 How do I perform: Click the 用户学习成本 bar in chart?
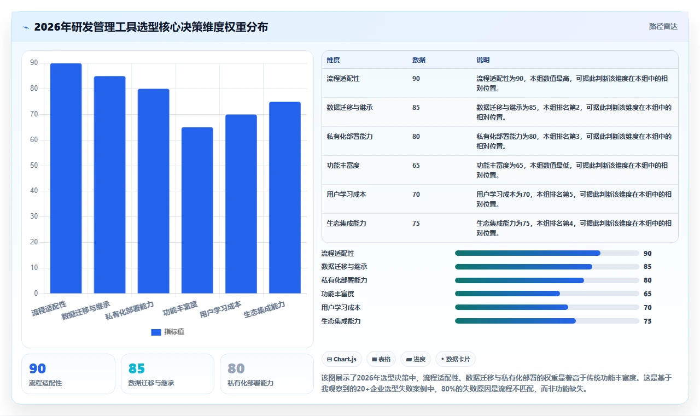241,204
